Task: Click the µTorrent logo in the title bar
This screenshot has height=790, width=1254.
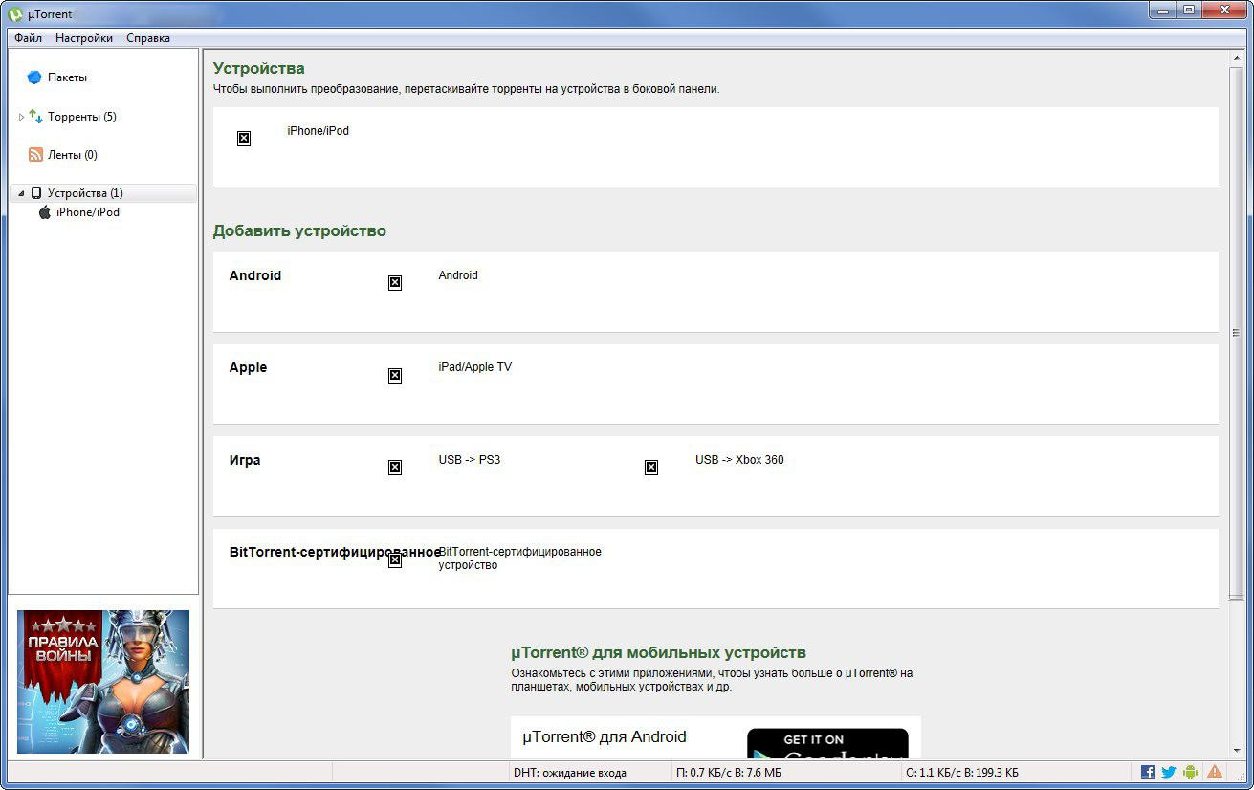Action: coord(16,13)
